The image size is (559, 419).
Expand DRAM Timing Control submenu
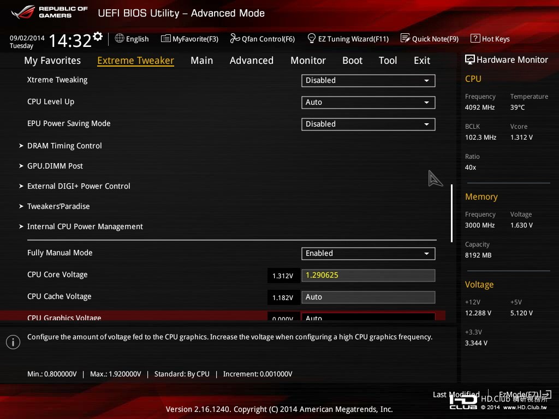pyautogui.click(x=64, y=146)
